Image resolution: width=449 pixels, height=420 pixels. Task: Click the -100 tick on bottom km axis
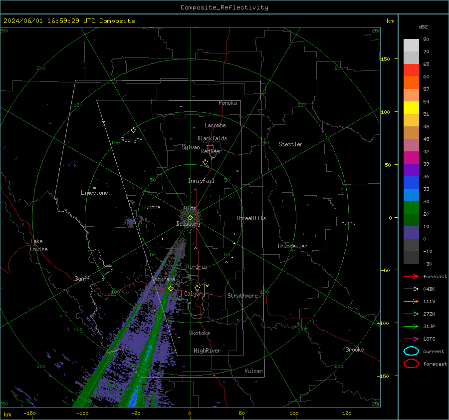[x=82, y=414]
